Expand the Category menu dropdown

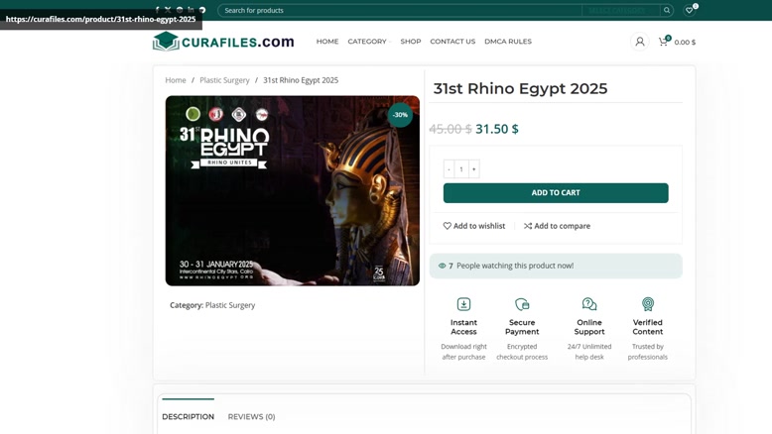click(369, 42)
